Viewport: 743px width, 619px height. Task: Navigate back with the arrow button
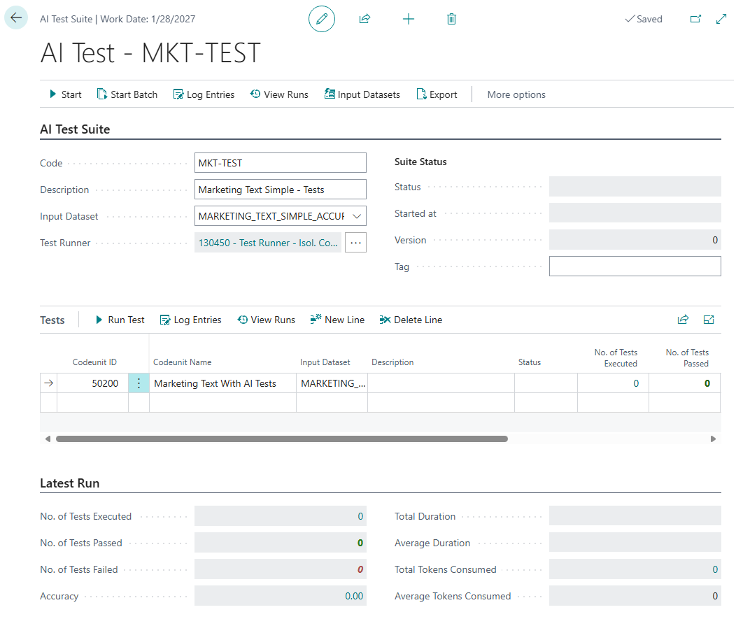(x=15, y=16)
